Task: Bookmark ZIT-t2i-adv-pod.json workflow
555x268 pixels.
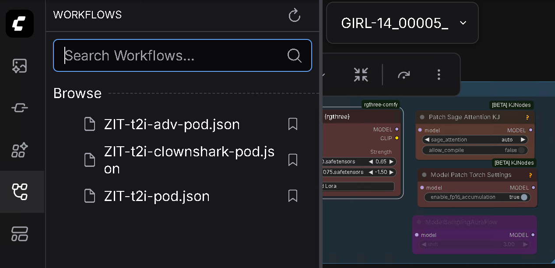Action: point(293,124)
